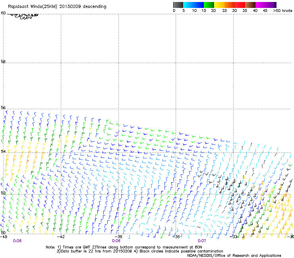294x258 pixels.
Task: Click the purple time stamp below -39
Action: 116,241
